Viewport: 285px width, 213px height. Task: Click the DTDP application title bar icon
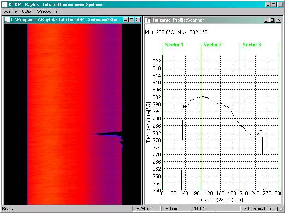tap(5, 5)
